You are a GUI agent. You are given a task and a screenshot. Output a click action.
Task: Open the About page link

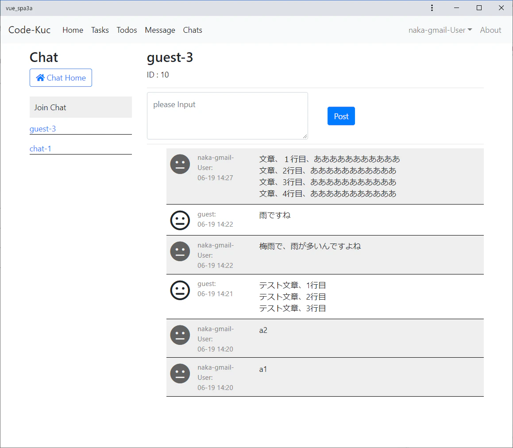(490, 30)
